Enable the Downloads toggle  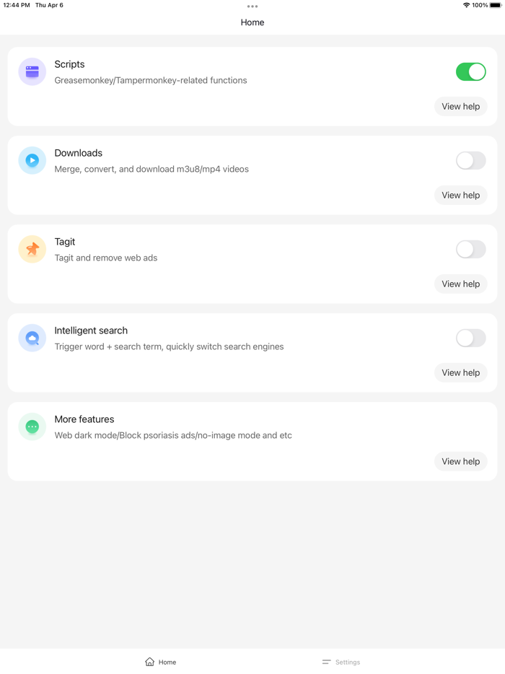tap(470, 160)
